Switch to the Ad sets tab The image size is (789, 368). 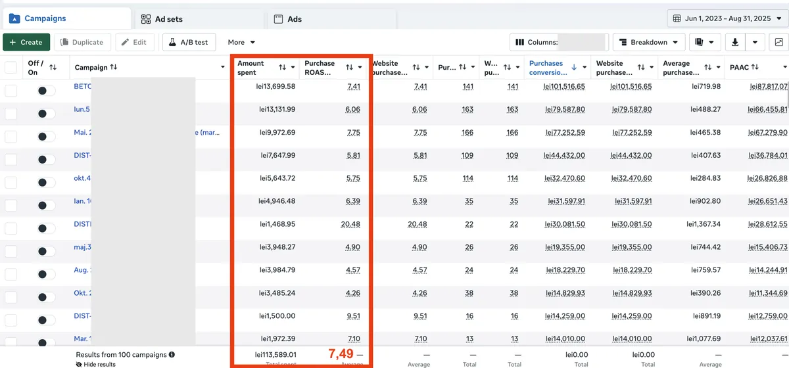tap(199, 19)
